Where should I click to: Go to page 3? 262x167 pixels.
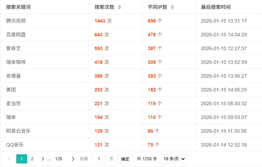43,159
